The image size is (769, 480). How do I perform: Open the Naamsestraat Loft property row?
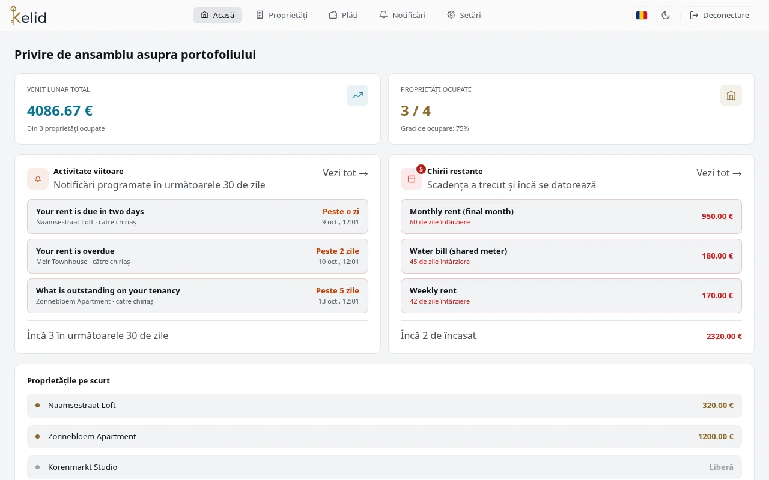[384, 406]
